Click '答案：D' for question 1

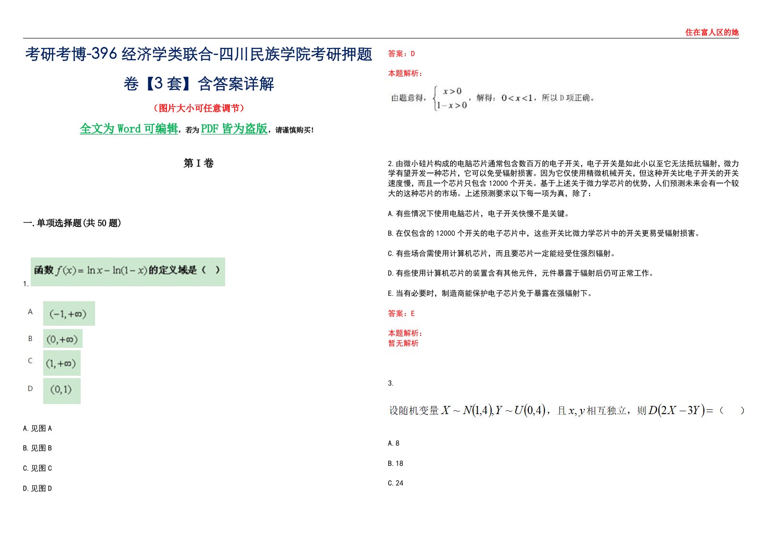401,54
